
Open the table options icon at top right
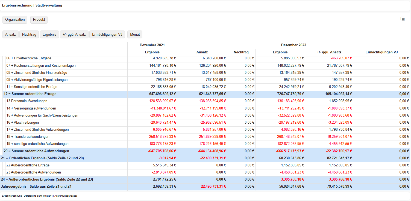[403, 19]
